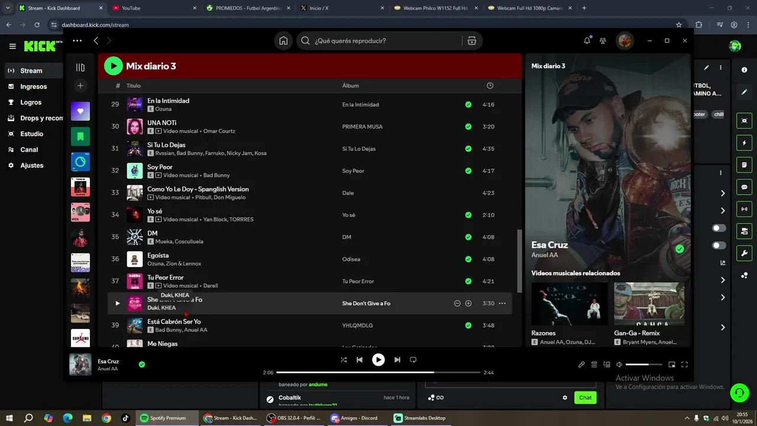Open Ingresos in Kick sidebar
The image size is (757, 426).
click(33, 86)
